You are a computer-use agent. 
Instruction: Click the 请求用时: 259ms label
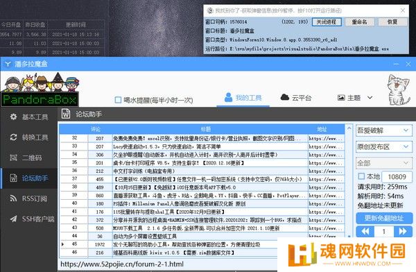pos(382,187)
